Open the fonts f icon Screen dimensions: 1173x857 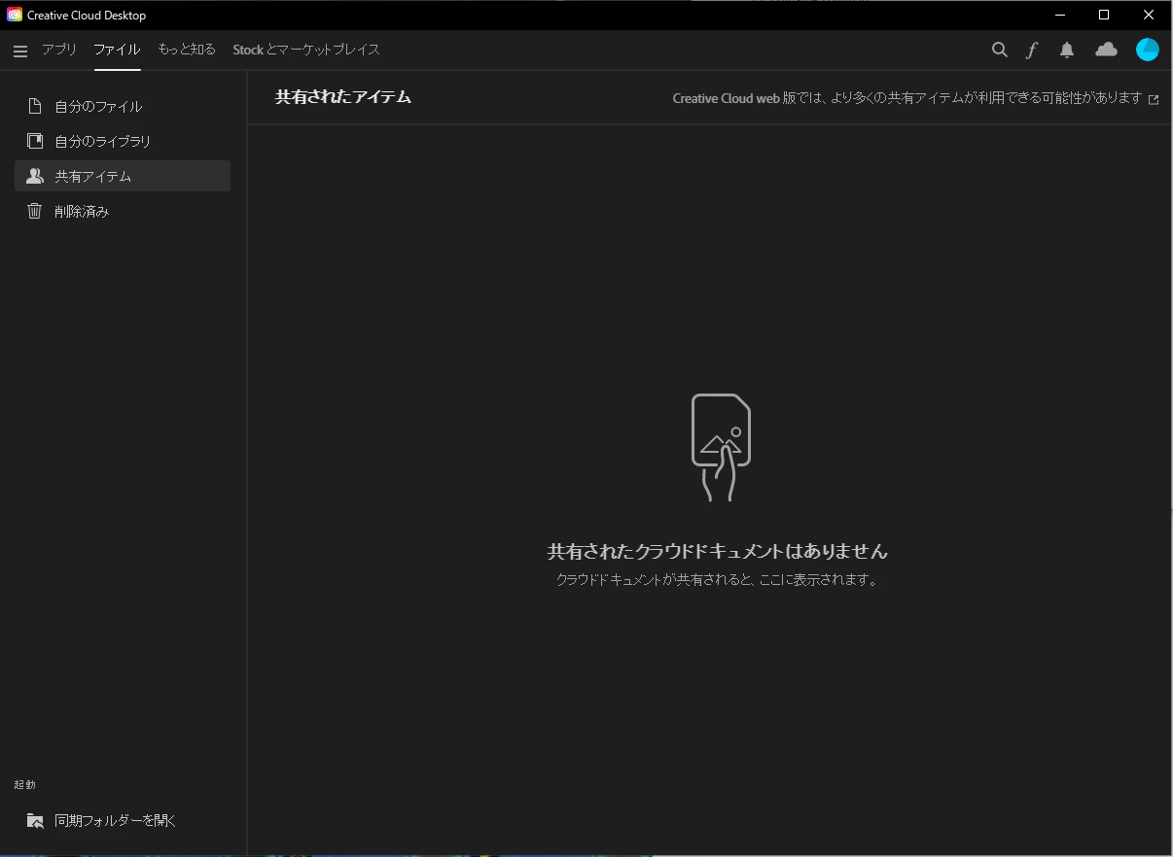1032,51
